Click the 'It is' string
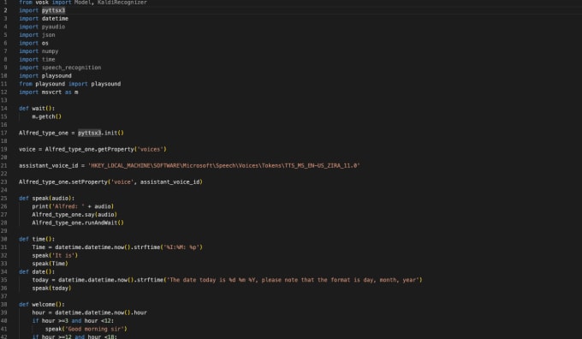 (x=63, y=255)
